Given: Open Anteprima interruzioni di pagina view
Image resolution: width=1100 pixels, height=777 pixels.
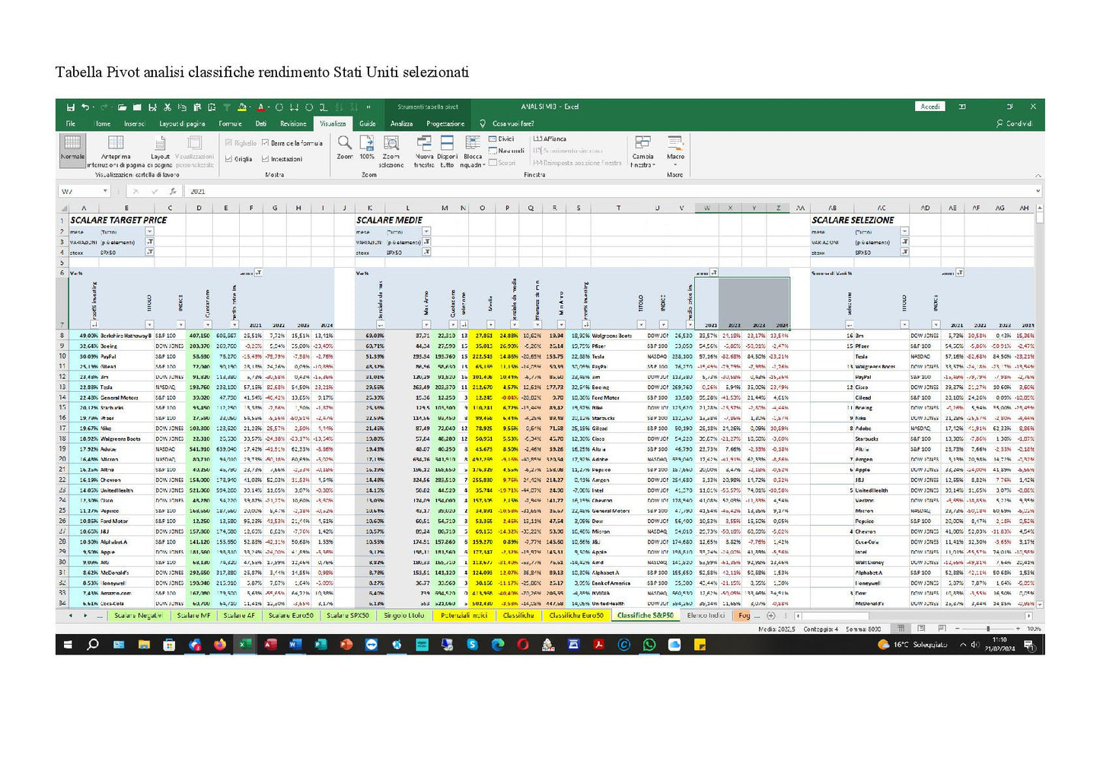Looking at the screenshot, I should coord(116,151).
